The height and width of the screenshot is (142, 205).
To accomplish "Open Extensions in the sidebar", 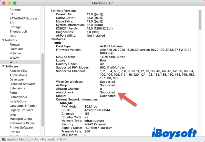I will coord(17,88).
